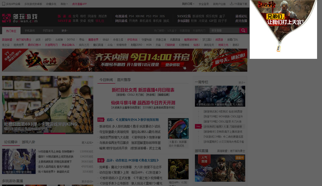Click the 每日APP zombie game thumbnail
322x186 pixels.
tap(178, 169)
